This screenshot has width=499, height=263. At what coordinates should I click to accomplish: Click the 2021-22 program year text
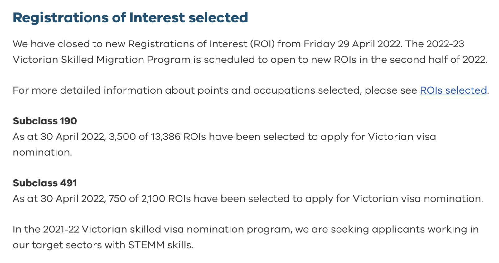[x=61, y=230]
